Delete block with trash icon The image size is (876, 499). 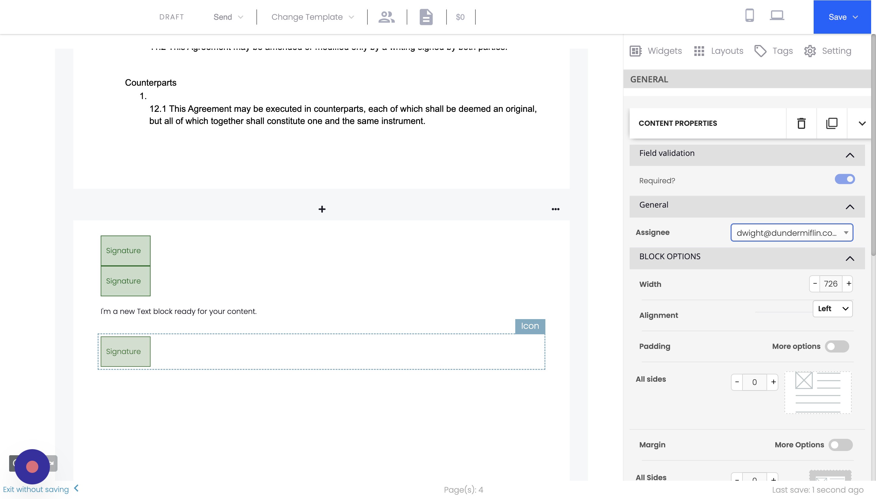click(801, 123)
